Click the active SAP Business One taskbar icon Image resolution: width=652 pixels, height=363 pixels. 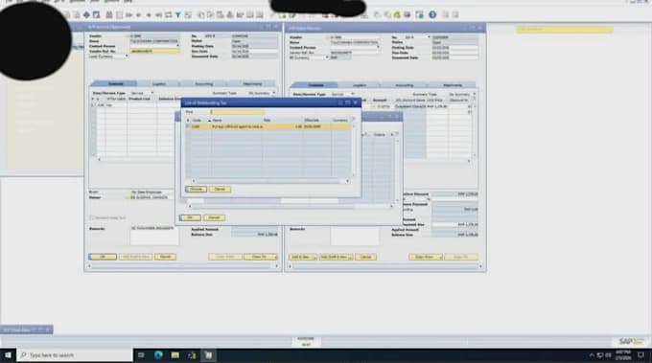(209, 355)
